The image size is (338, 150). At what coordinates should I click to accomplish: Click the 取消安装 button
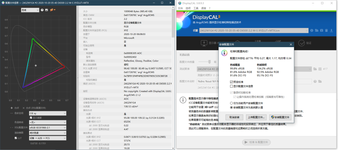coord(234,117)
